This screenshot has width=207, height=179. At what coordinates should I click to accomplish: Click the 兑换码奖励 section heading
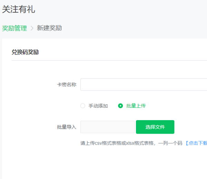[x=25, y=52]
